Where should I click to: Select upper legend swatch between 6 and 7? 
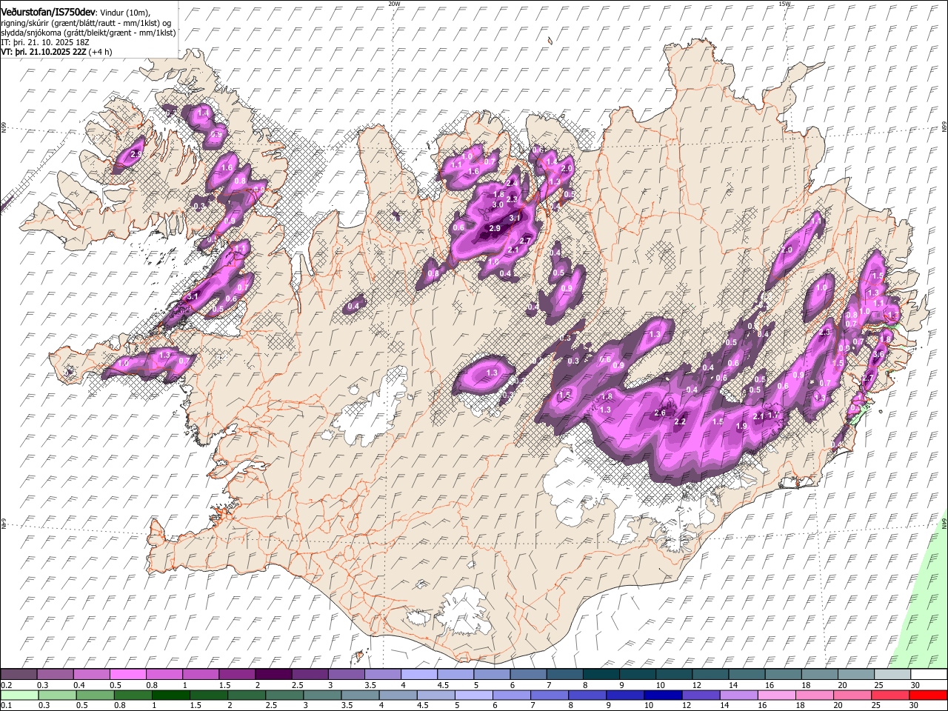tap(528, 675)
